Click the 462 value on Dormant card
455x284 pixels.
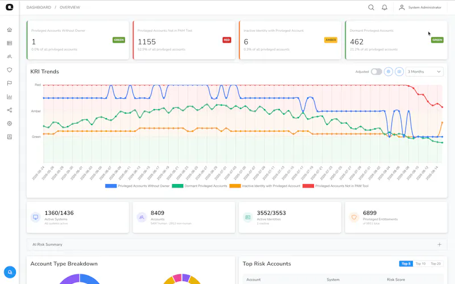coord(357,42)
